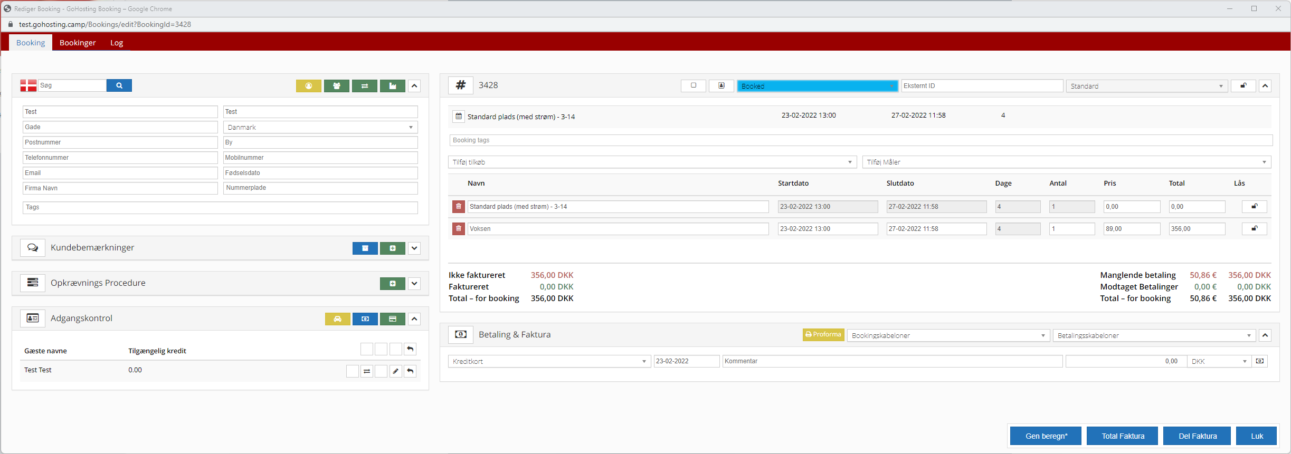The image size is (1291, 454).
Task: Click the Luk button
Action: [1257, 436]
